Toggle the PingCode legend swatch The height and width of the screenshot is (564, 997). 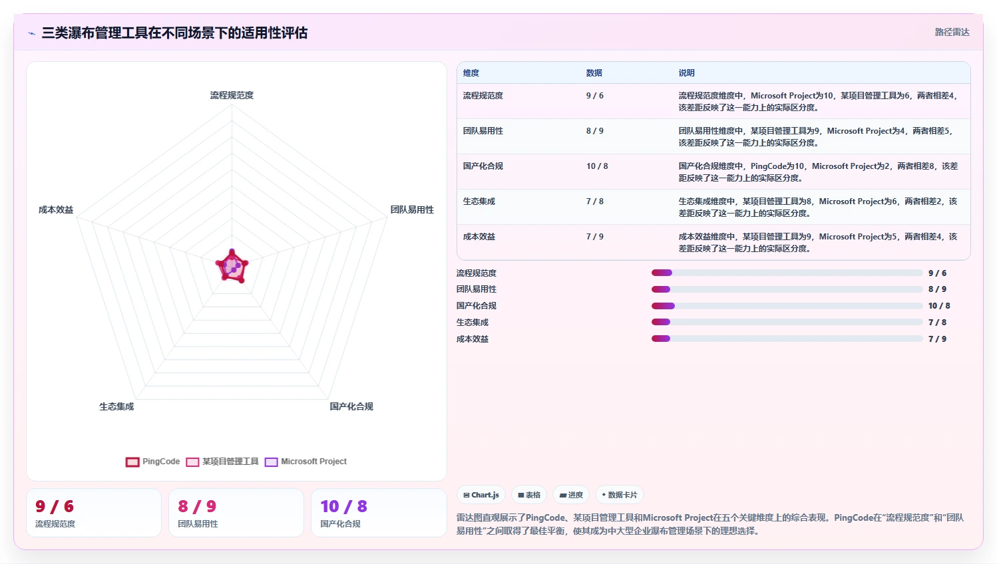pos(132,462)
